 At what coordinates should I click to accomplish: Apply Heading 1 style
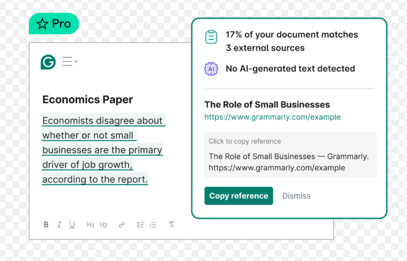click(x=90, y=225)
